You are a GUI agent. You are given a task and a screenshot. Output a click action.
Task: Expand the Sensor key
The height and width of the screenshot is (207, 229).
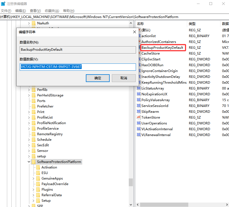(x=29, y=151)
